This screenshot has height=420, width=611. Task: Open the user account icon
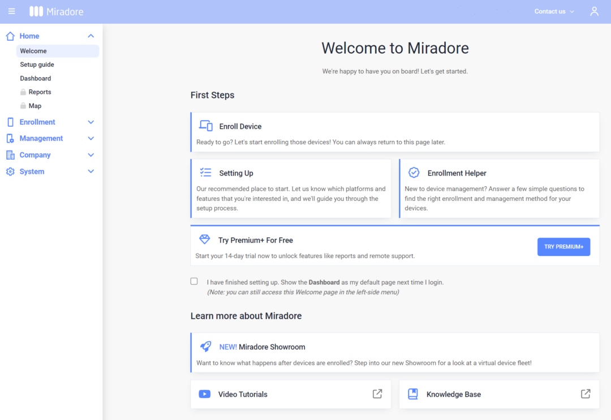594,11
